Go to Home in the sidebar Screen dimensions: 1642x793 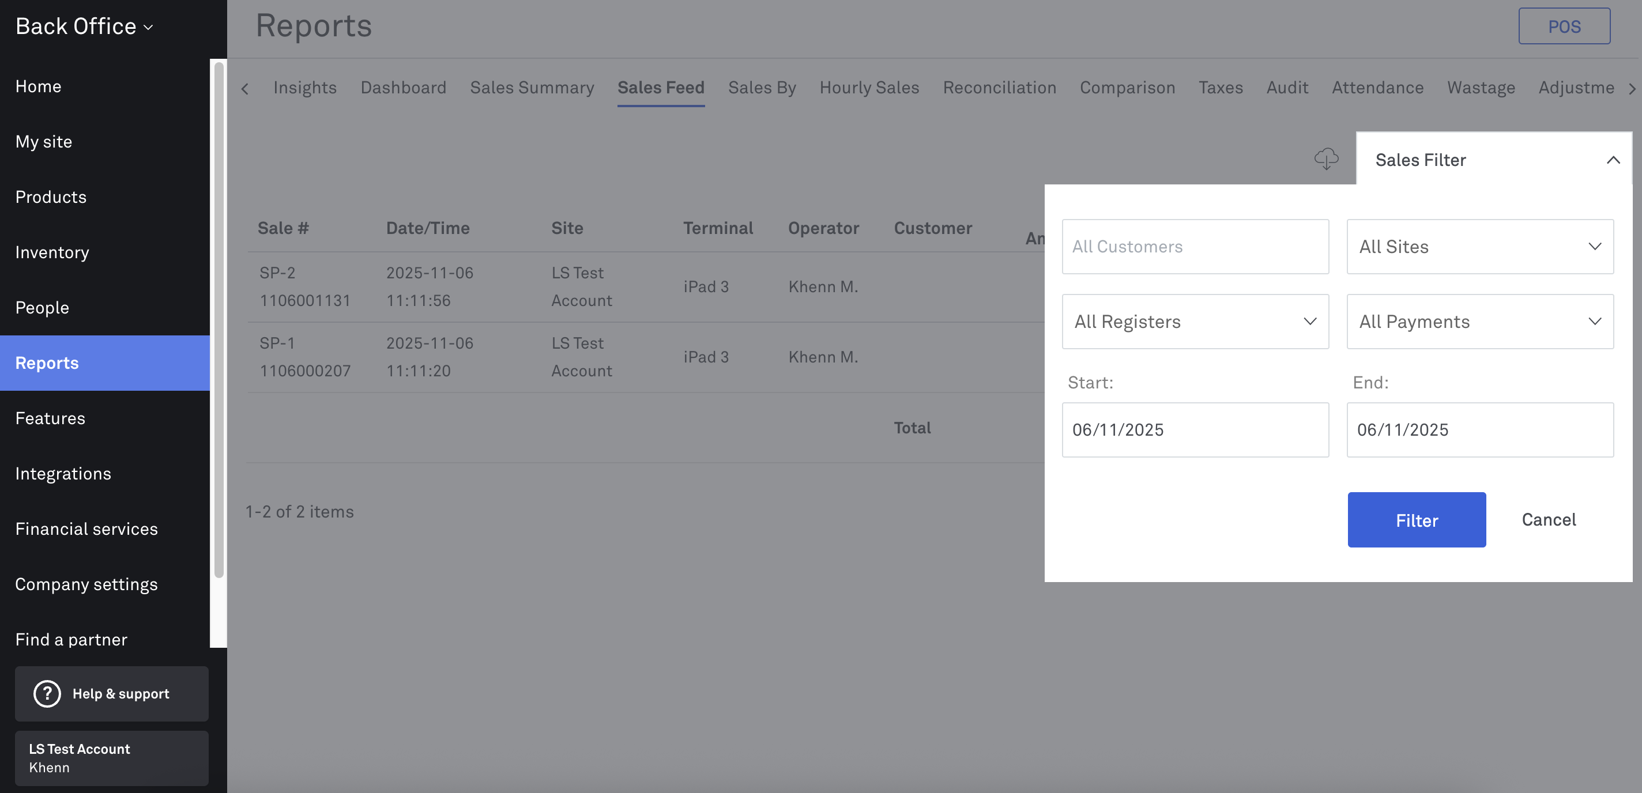tap(104, 86)
